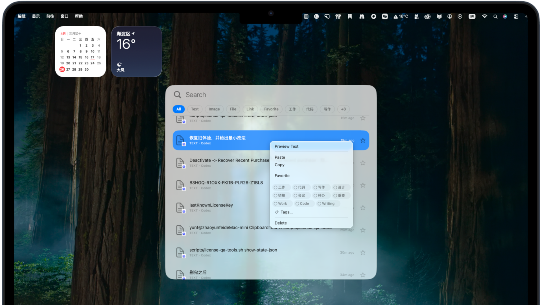The image size is (542, 305).
Task: Open Spotlight search in menu bar
Action: click(x=495, y=16)
